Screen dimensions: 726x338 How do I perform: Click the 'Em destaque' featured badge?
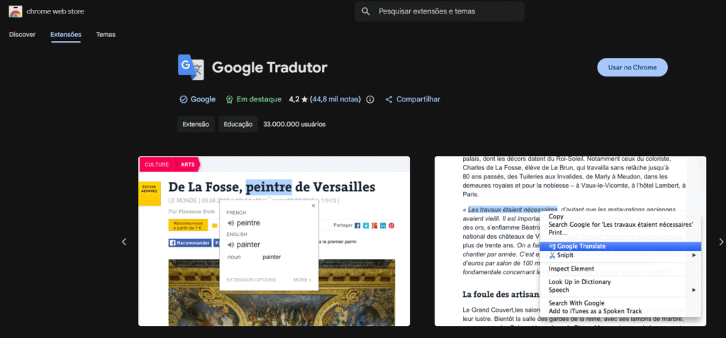point(259,99)
